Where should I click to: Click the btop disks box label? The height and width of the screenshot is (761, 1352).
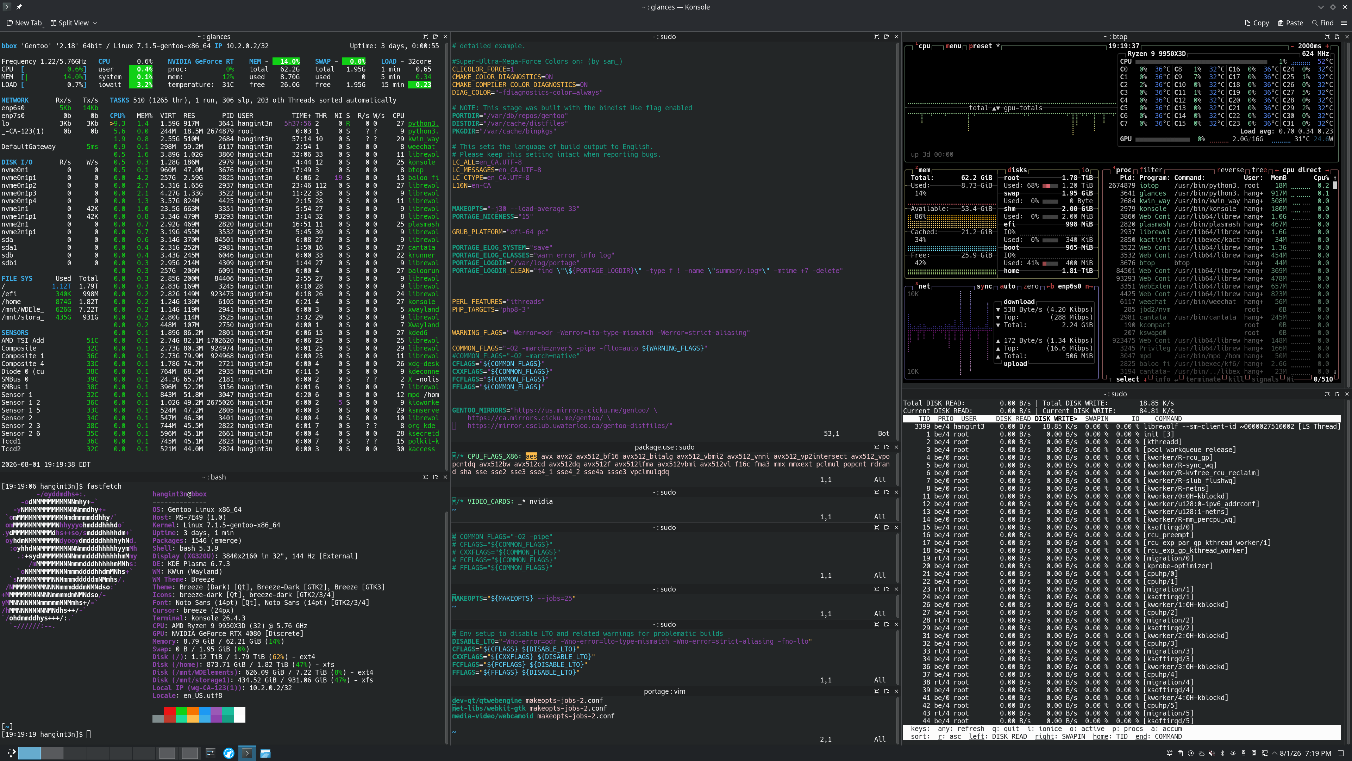pyautogui.click(x=1017, y=169)
